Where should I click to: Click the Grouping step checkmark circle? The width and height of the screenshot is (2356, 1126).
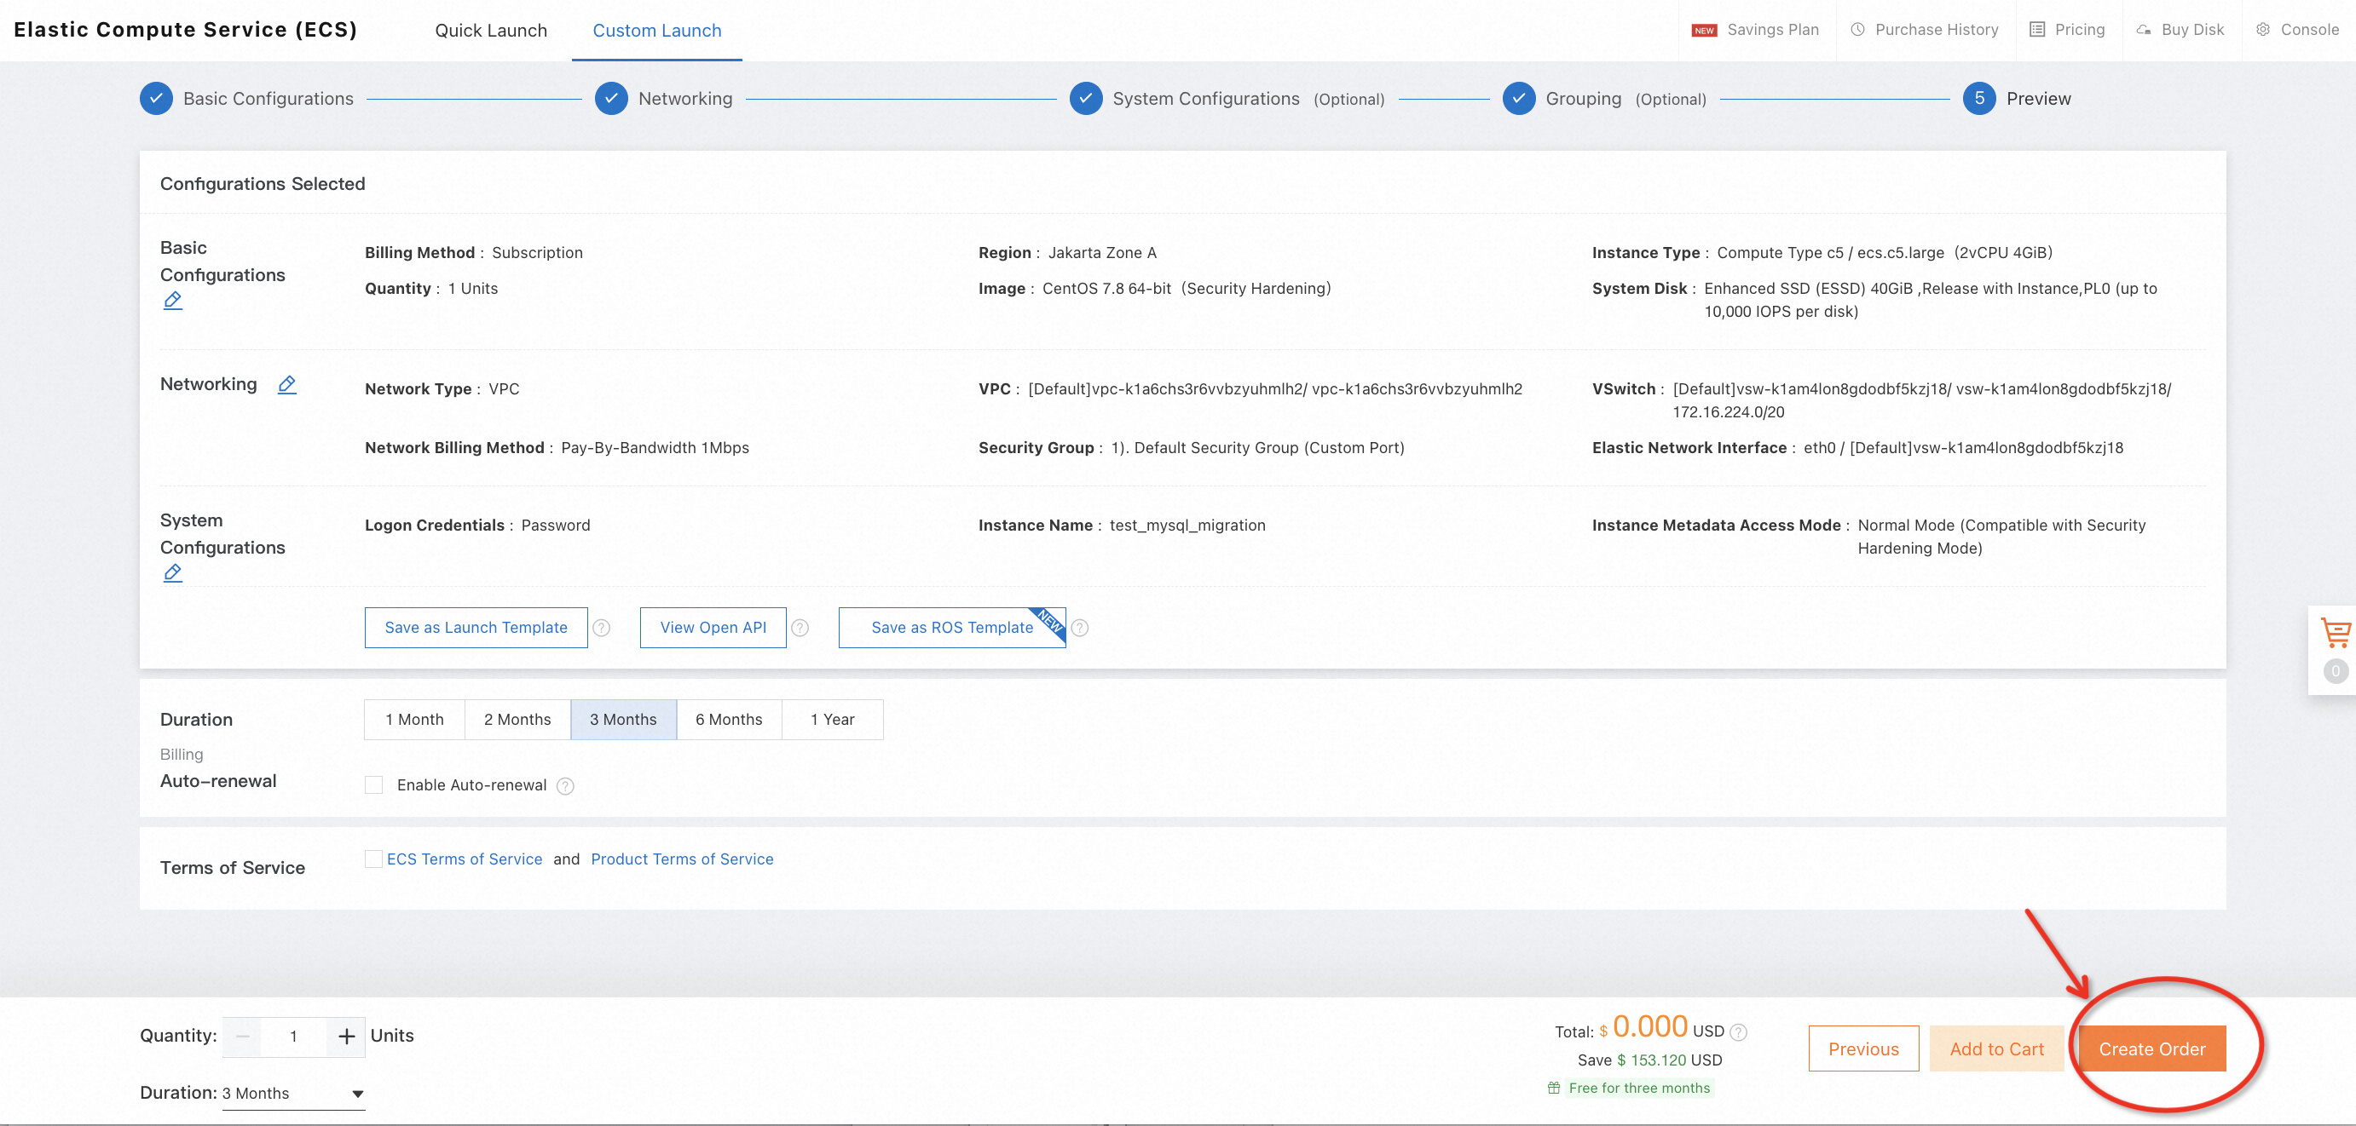click(1519, 99)
